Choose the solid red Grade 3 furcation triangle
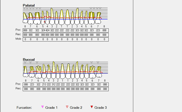Image resolution: width=182 pixels, height=112 pixels. pos(92,107)
